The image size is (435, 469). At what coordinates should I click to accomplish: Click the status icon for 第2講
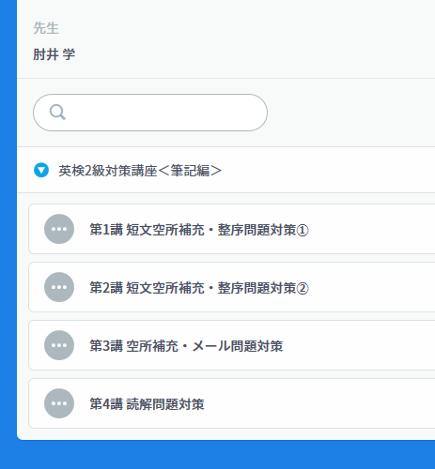[x=59, y=287]
